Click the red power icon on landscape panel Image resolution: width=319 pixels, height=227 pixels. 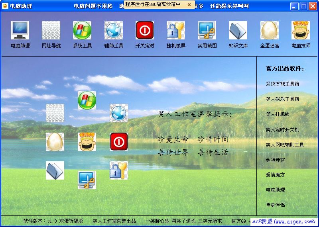pyautogui.click(x=119, y=142)
